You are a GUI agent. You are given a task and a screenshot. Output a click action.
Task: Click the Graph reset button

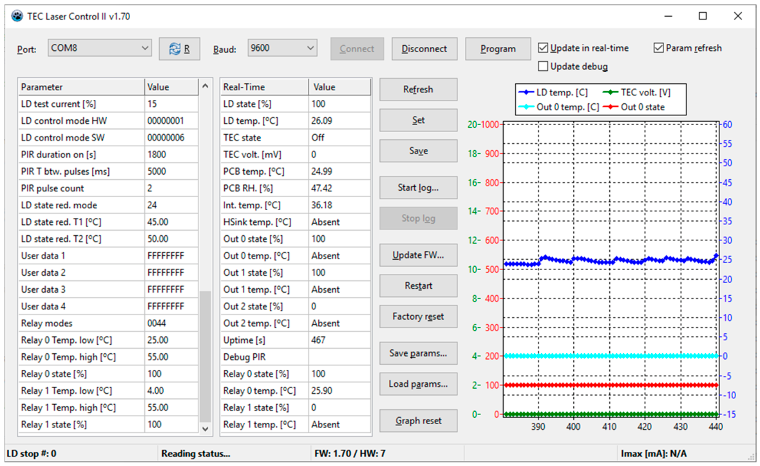(x=418, y=420)
